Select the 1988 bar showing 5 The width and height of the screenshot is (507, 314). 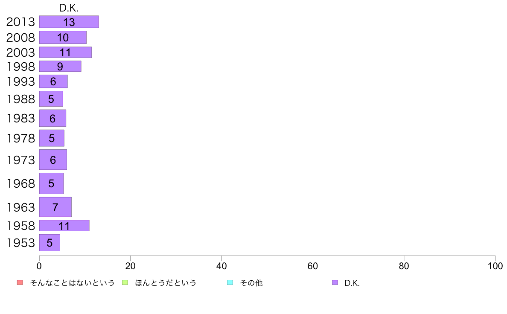pyautogui.click(x=51, y=99)
